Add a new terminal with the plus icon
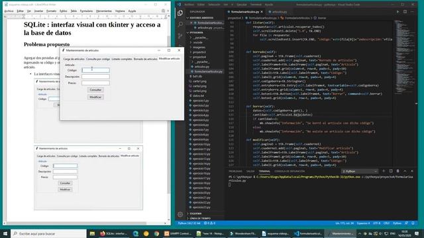 [384, 171]
